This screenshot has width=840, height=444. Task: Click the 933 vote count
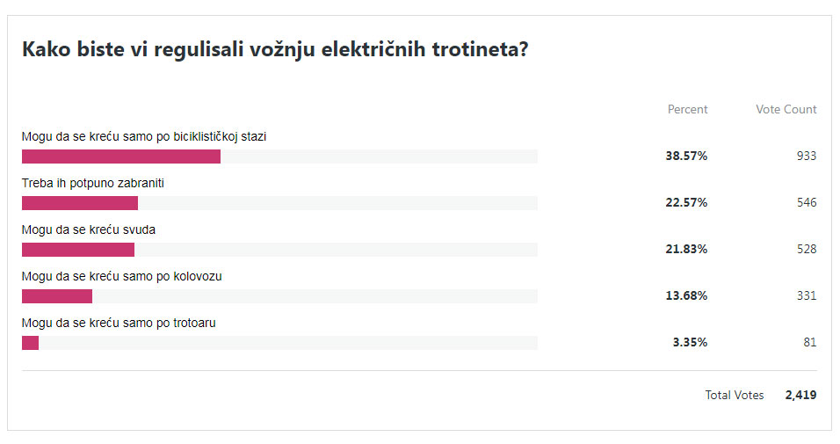click(x=807, y=156)
